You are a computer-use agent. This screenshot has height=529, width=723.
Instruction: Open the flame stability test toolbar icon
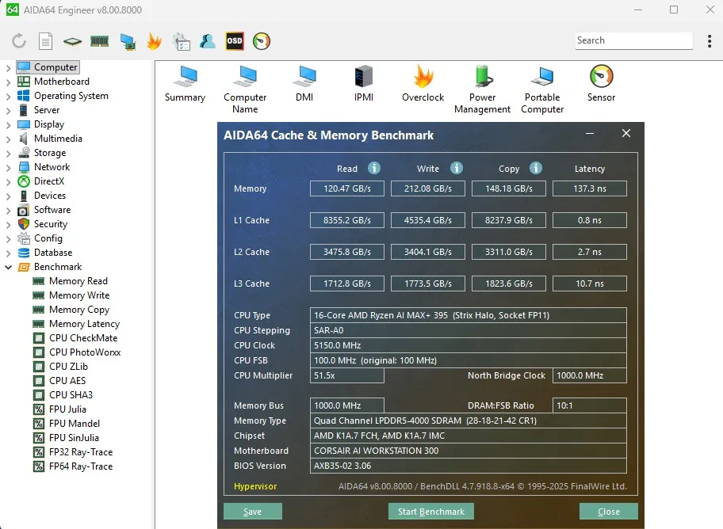point(154,41)
